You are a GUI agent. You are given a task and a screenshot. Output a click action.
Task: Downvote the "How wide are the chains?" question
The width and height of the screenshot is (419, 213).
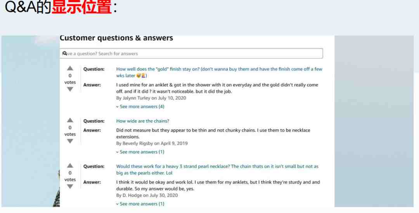tap(70, 141)
